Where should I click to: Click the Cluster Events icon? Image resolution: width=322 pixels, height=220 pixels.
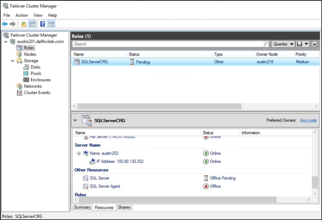coord(20,93)
